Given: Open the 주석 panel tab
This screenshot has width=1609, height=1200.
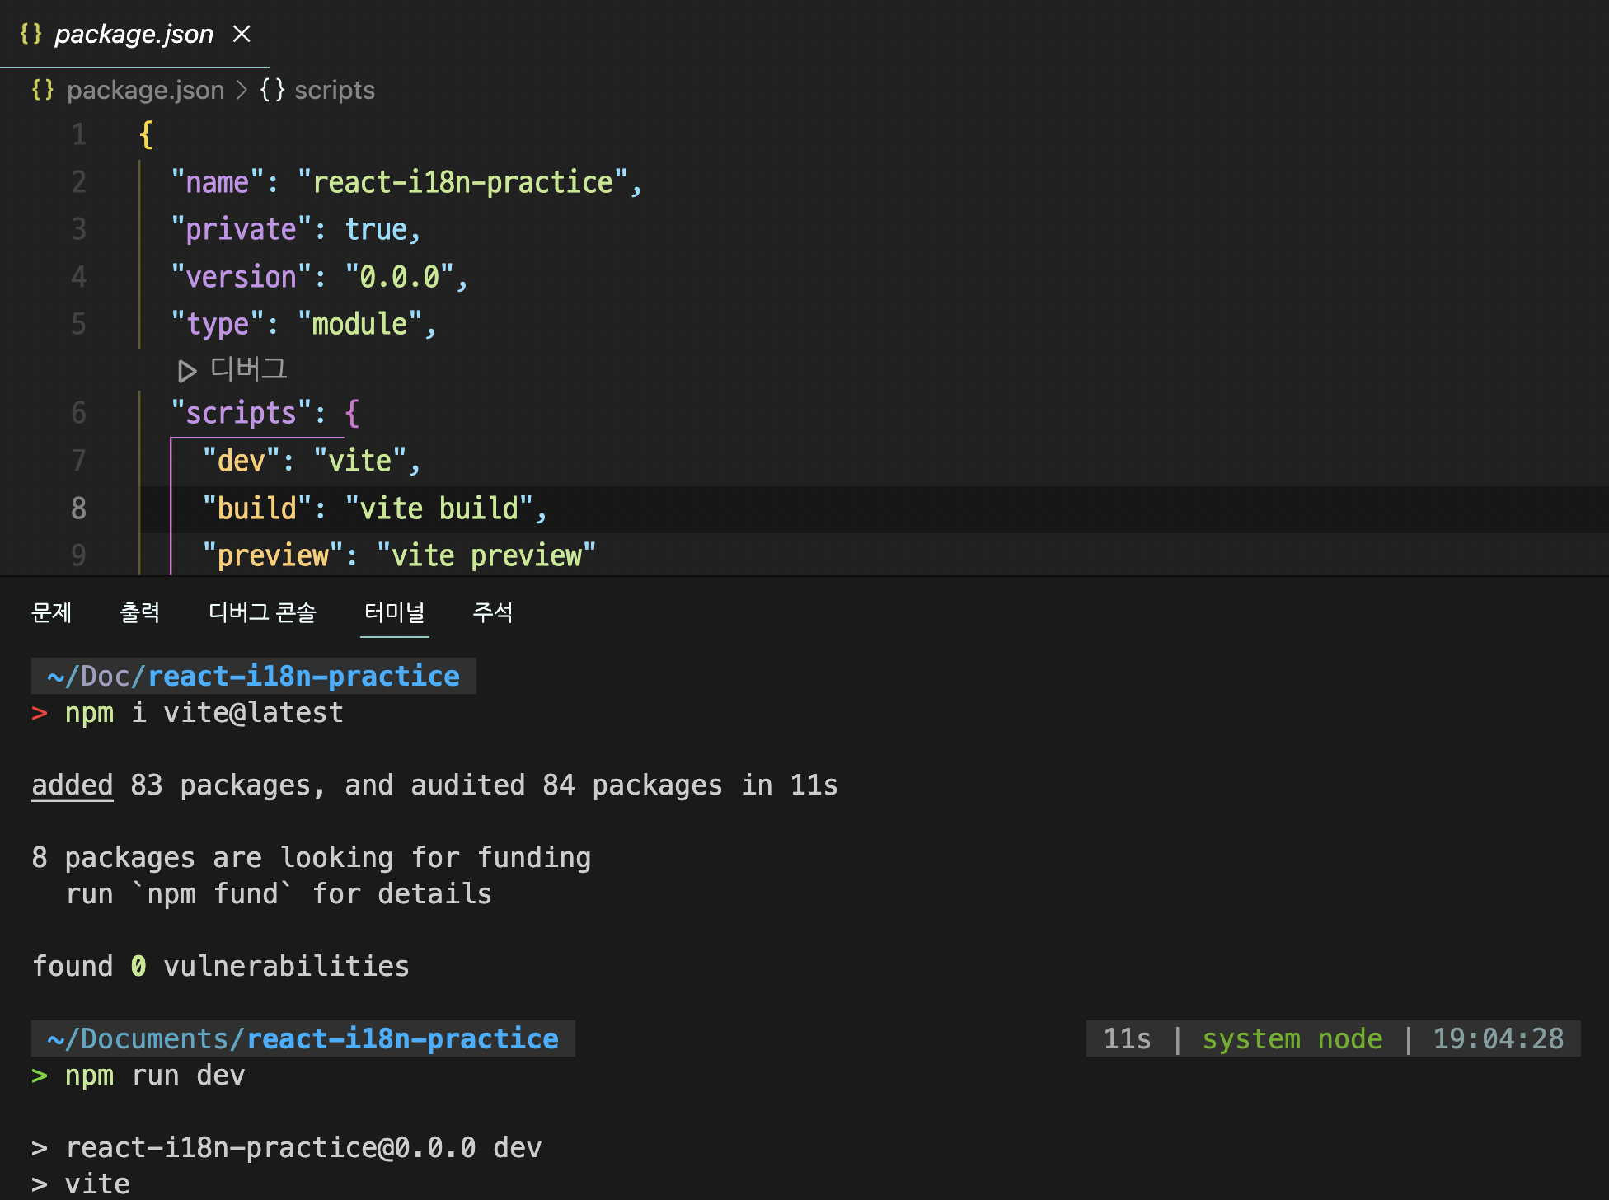Looking at the screenshot, I should click(x=493, y=612).
